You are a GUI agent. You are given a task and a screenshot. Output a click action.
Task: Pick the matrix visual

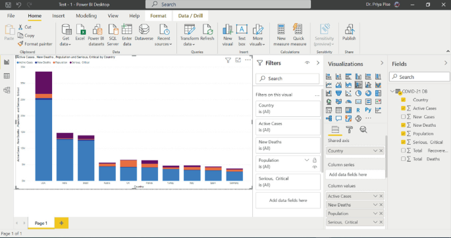coord(348,110)
